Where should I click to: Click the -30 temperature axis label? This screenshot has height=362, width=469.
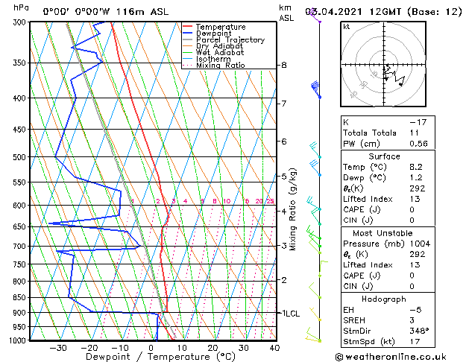click(57, 348)
